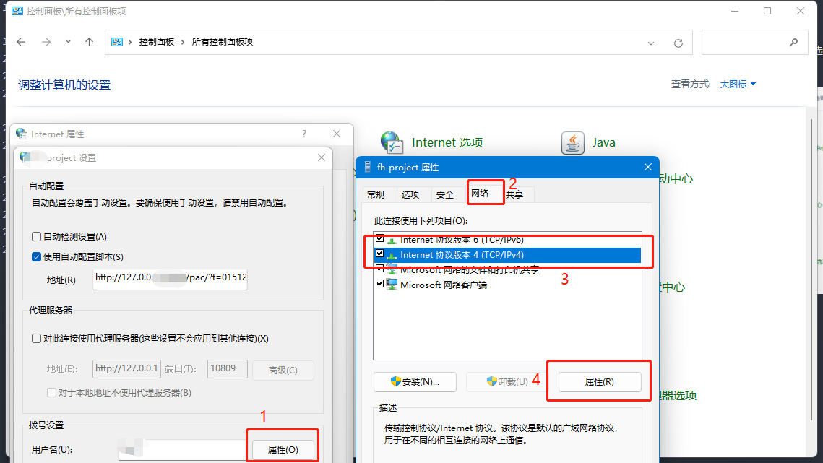This screenshot has width=823, height=463.
Task: Enable 自动检测设置 checkbox
Action: click(x=37, y=236)
